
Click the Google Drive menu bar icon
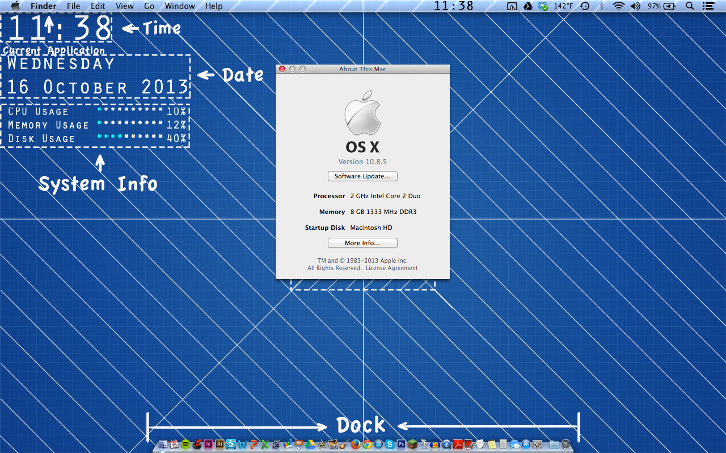pyautogui.click(x=527, y=6)
